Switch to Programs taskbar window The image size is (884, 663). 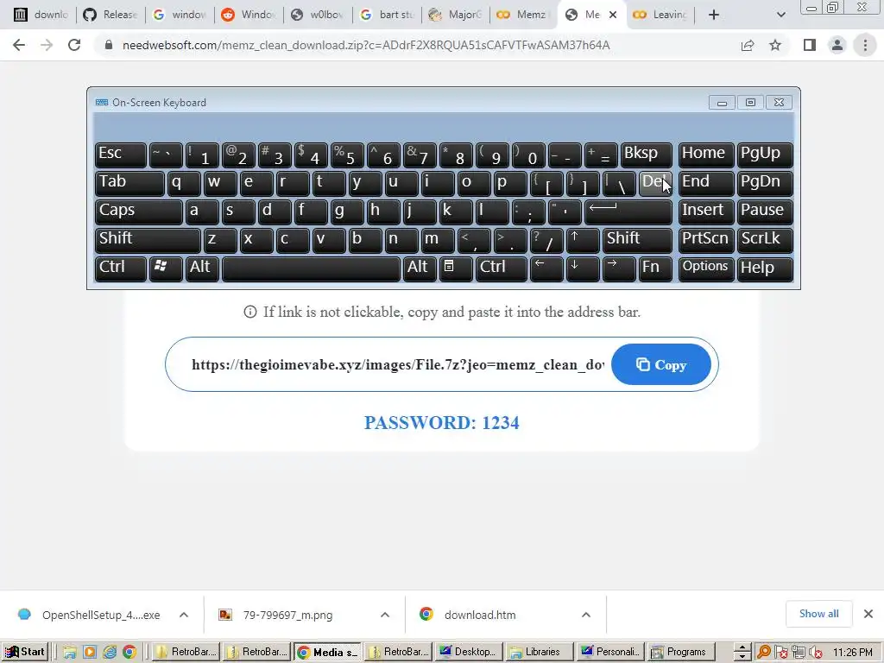681,652
